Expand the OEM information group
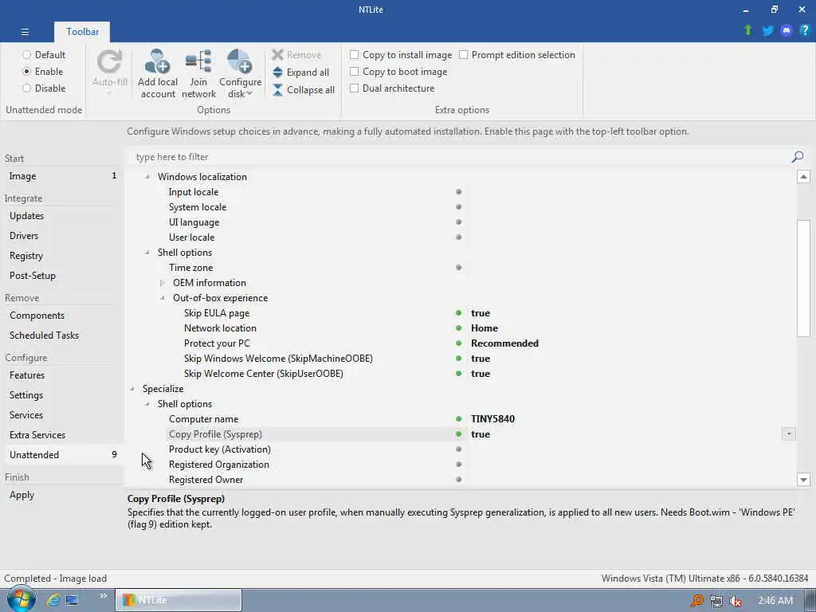This screenshot has height=612, width=816. (162, 283)
